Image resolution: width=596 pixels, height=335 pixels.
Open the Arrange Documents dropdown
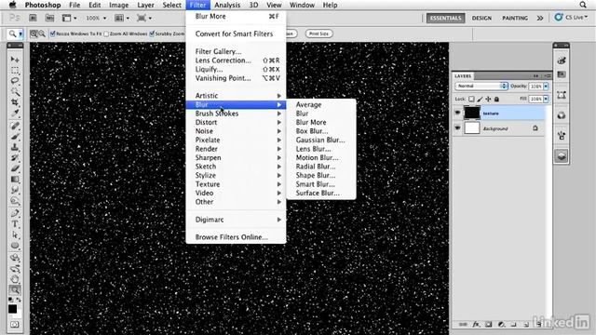[122, 18]
